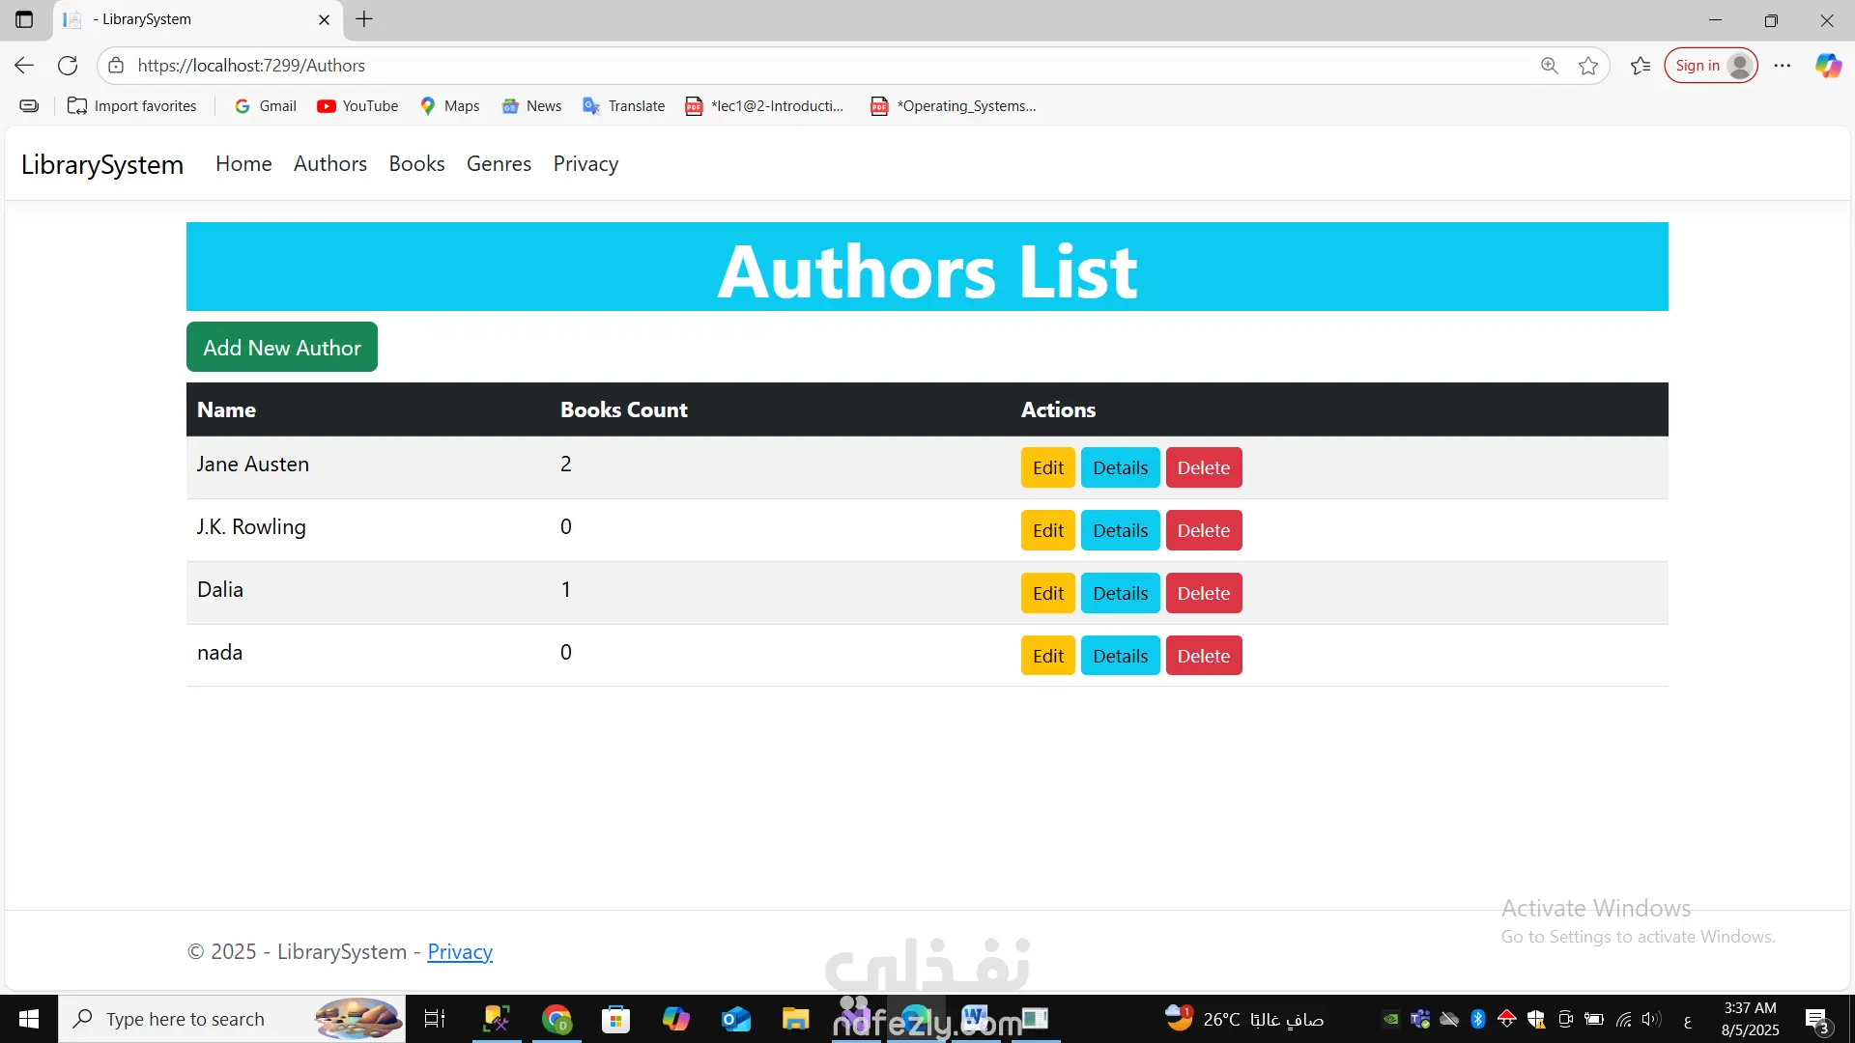Open a new browser tab
This screenshot has width=1855, height=1043.
click(364, 19)
